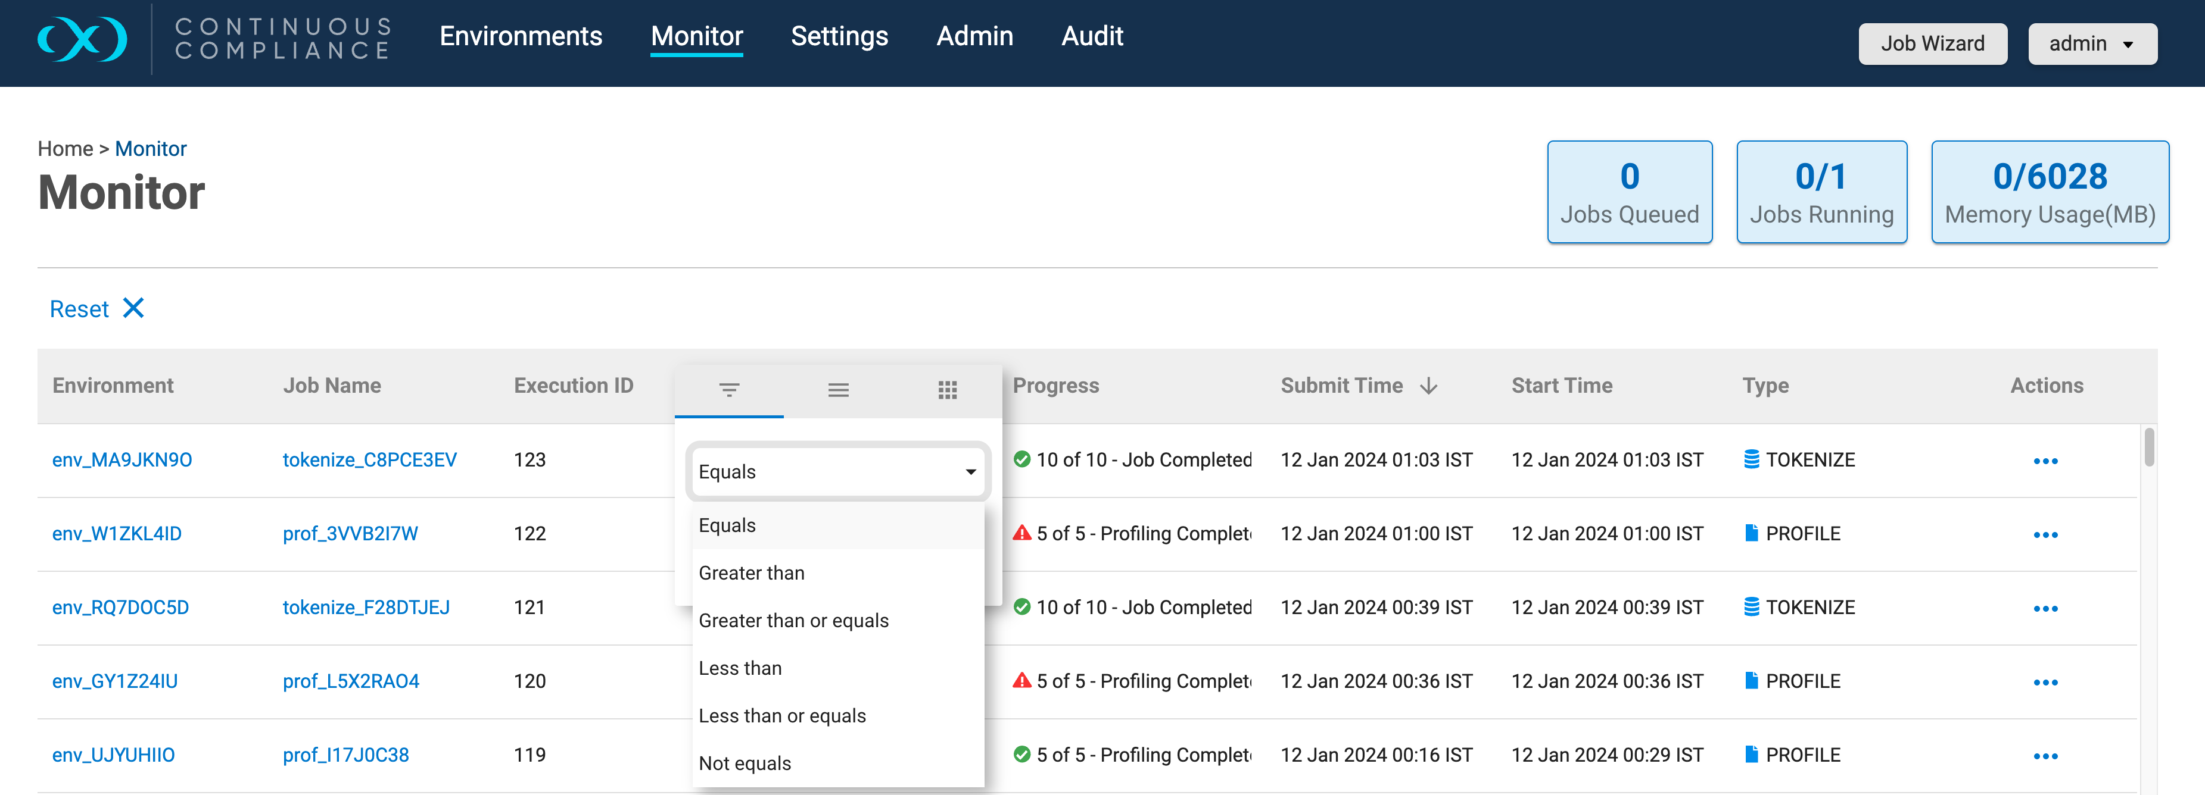Open job prof_L5X2RAO4 link

[x=351, y=681]
